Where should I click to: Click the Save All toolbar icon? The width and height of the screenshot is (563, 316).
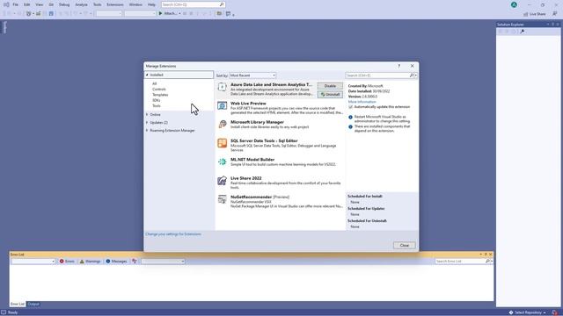click(51, 14)
